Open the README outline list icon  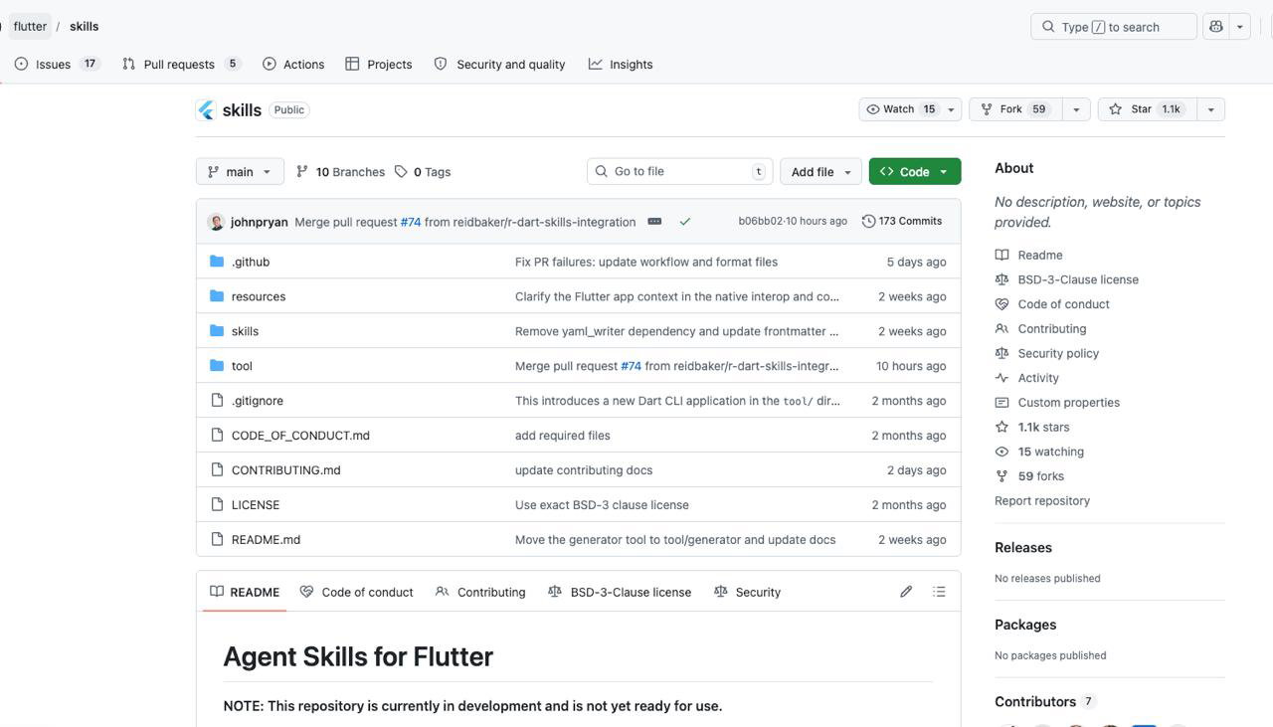(x=939, y=592)
